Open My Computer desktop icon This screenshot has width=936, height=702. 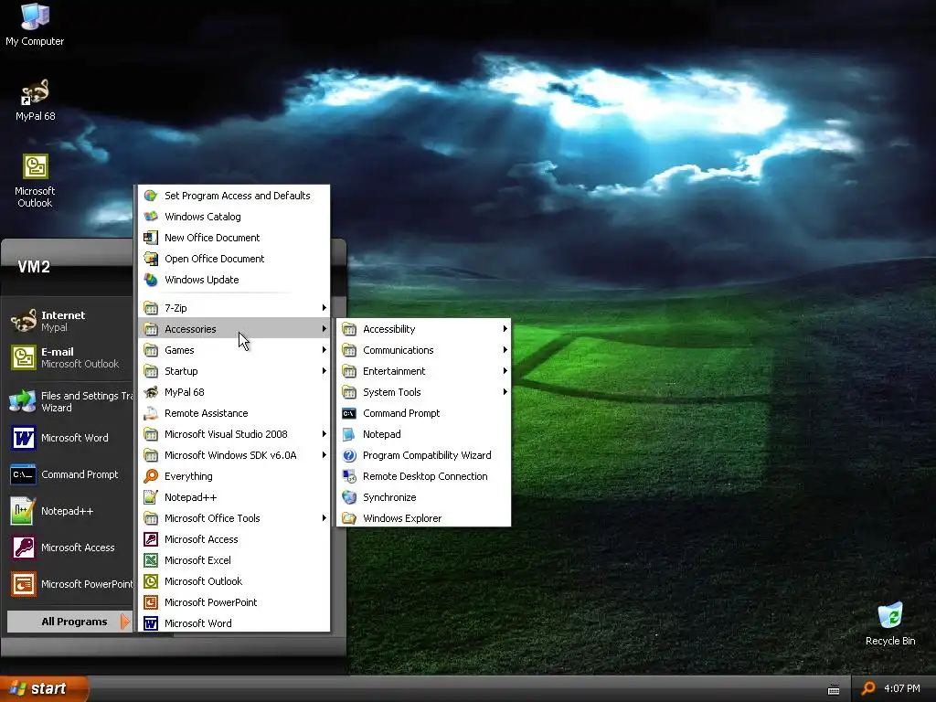(x=35, y=24)
